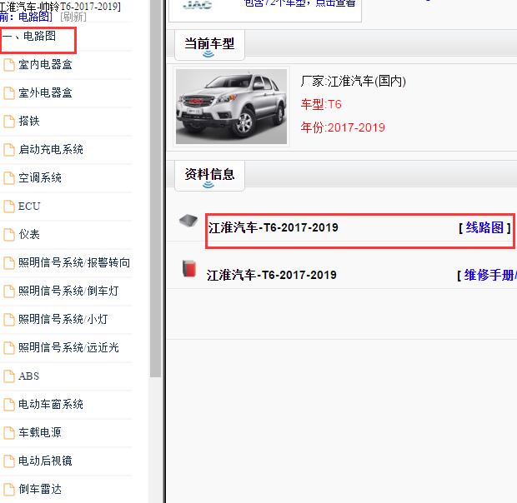Click the 刷新 refresh link
The image size is (517, 503).
[x=73, y=17]
